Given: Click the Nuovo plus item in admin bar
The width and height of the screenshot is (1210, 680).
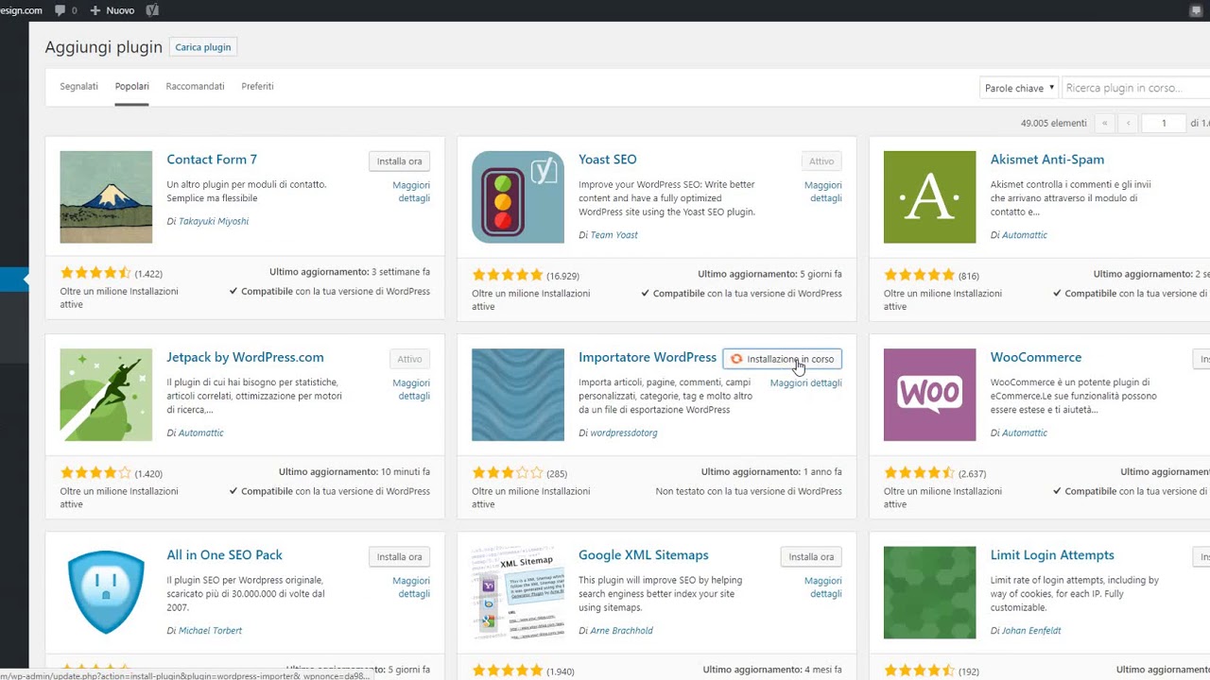Looking at the screenshot, I should coord(112,9).
